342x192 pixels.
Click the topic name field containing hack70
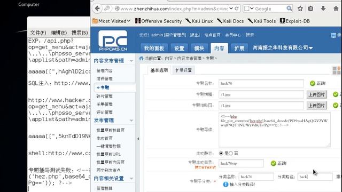[x=261, y=83]
